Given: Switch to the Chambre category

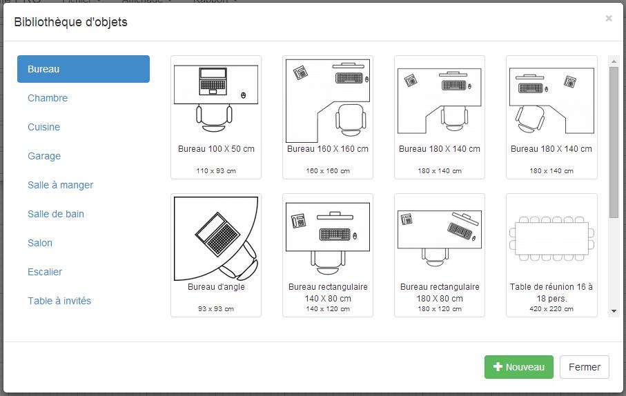Looking at the screenshot, I should 48,98.
